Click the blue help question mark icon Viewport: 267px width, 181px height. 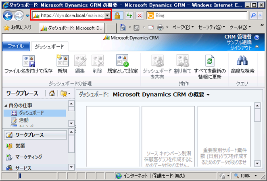click(257, 37)
